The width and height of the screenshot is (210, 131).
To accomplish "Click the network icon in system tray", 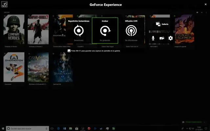I will pos(190,129).
